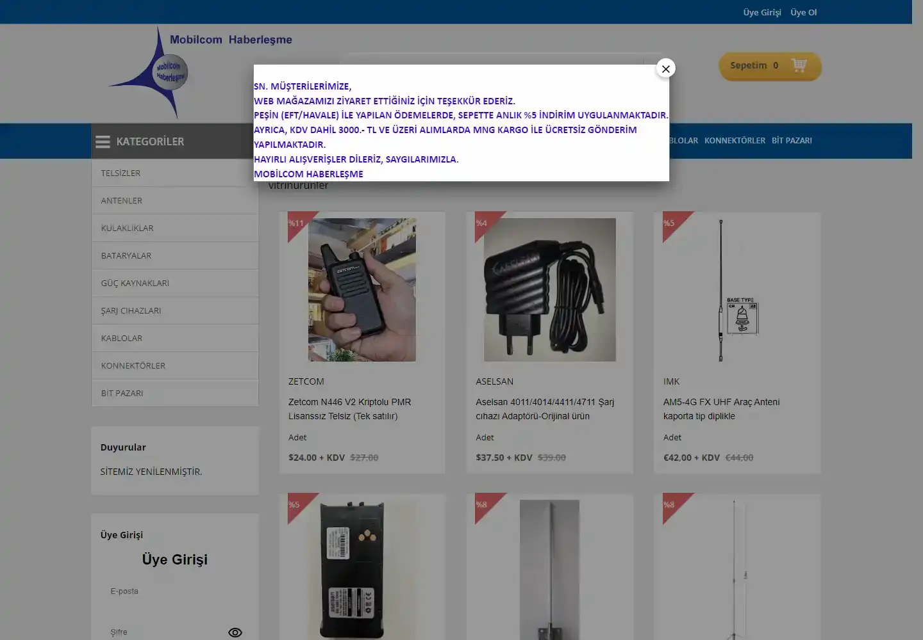The image size is (923, 640).
Task: Click the IMK vehicle antenna image
Action: pos(737,290)
